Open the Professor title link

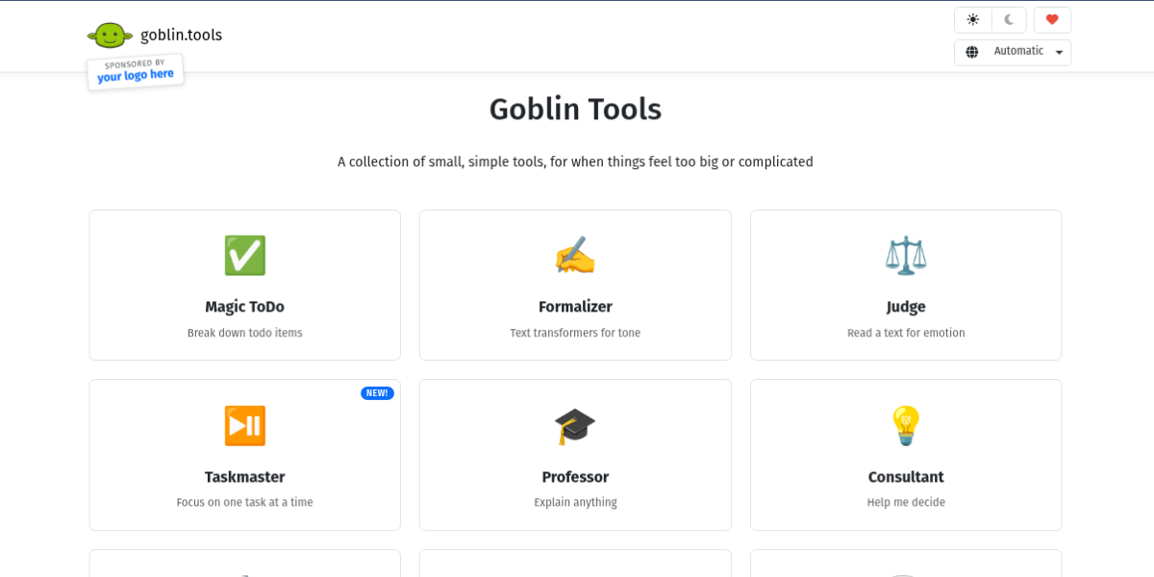pos(575,477)
